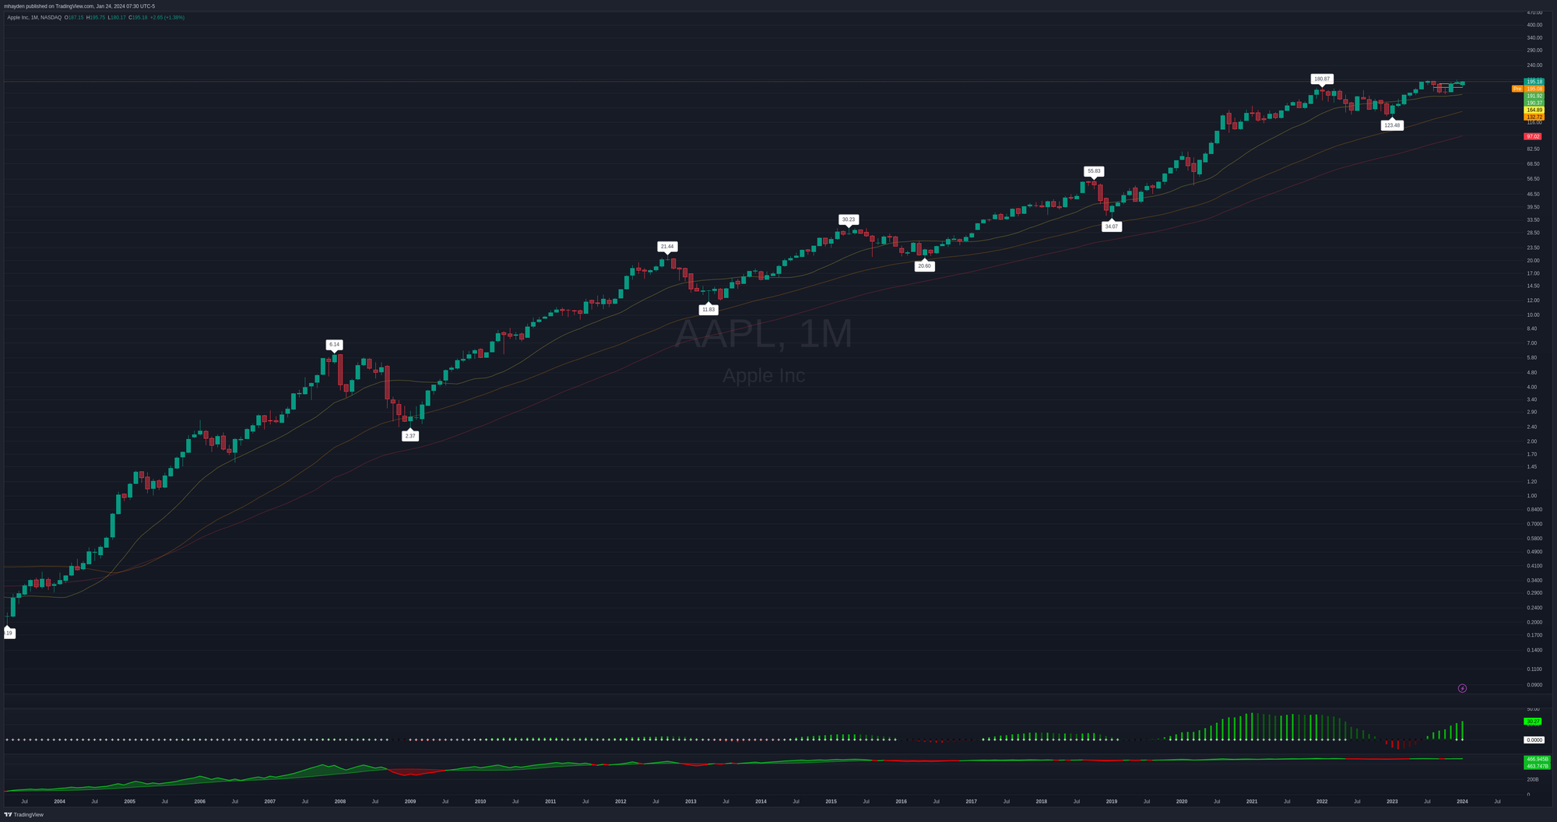Click the TradingView logo at bottom left
This screenshot has height=822, width=1557.
pyautogui.click(x=24, y=815)
